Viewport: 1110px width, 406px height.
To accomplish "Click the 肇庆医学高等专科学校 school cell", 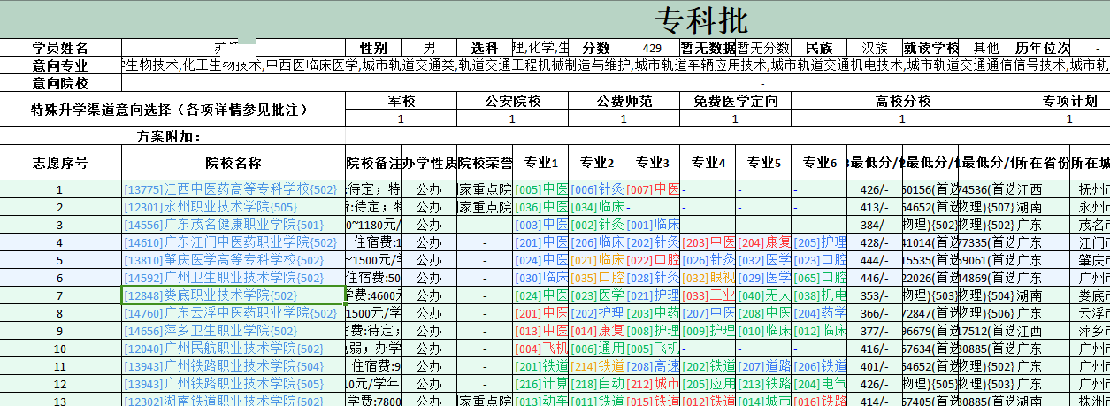I will [233, 260].
